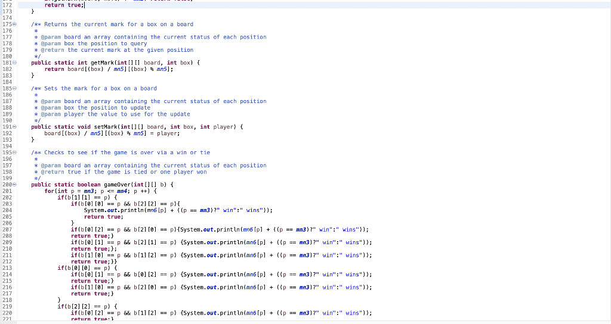The image size is (611, 324).
Task: Click line number 194 in the gutter
Action: tap(7, 147)
